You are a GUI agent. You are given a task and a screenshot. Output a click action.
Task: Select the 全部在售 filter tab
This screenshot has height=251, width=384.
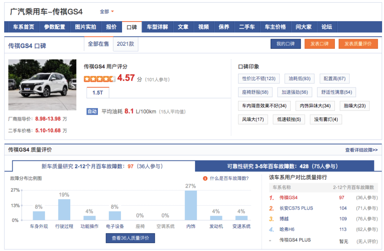(98, 44)
